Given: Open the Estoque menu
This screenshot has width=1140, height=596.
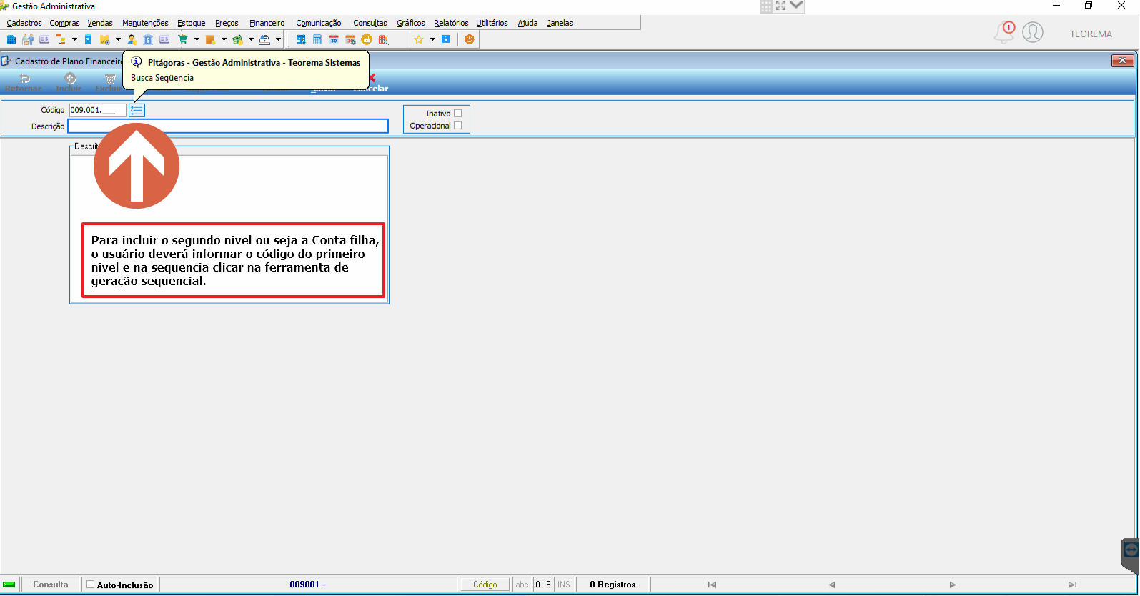Looking at the screenshot, I should click(x=192, y=23).
